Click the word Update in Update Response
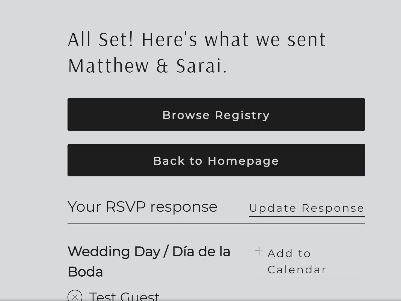 coord(273,208)
